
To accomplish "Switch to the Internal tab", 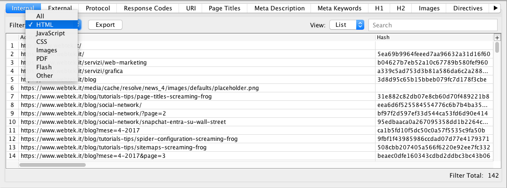I will [x=23, y=8].
